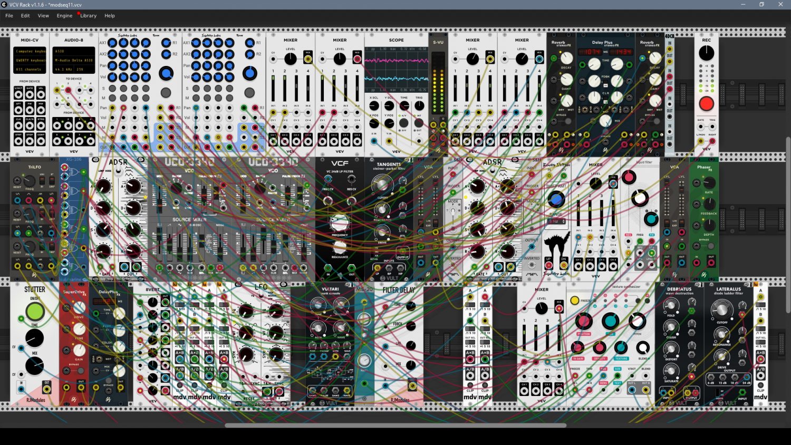
Task: Click the VEL output jack on MIDI-CV
Action: [x=41, y=95]
